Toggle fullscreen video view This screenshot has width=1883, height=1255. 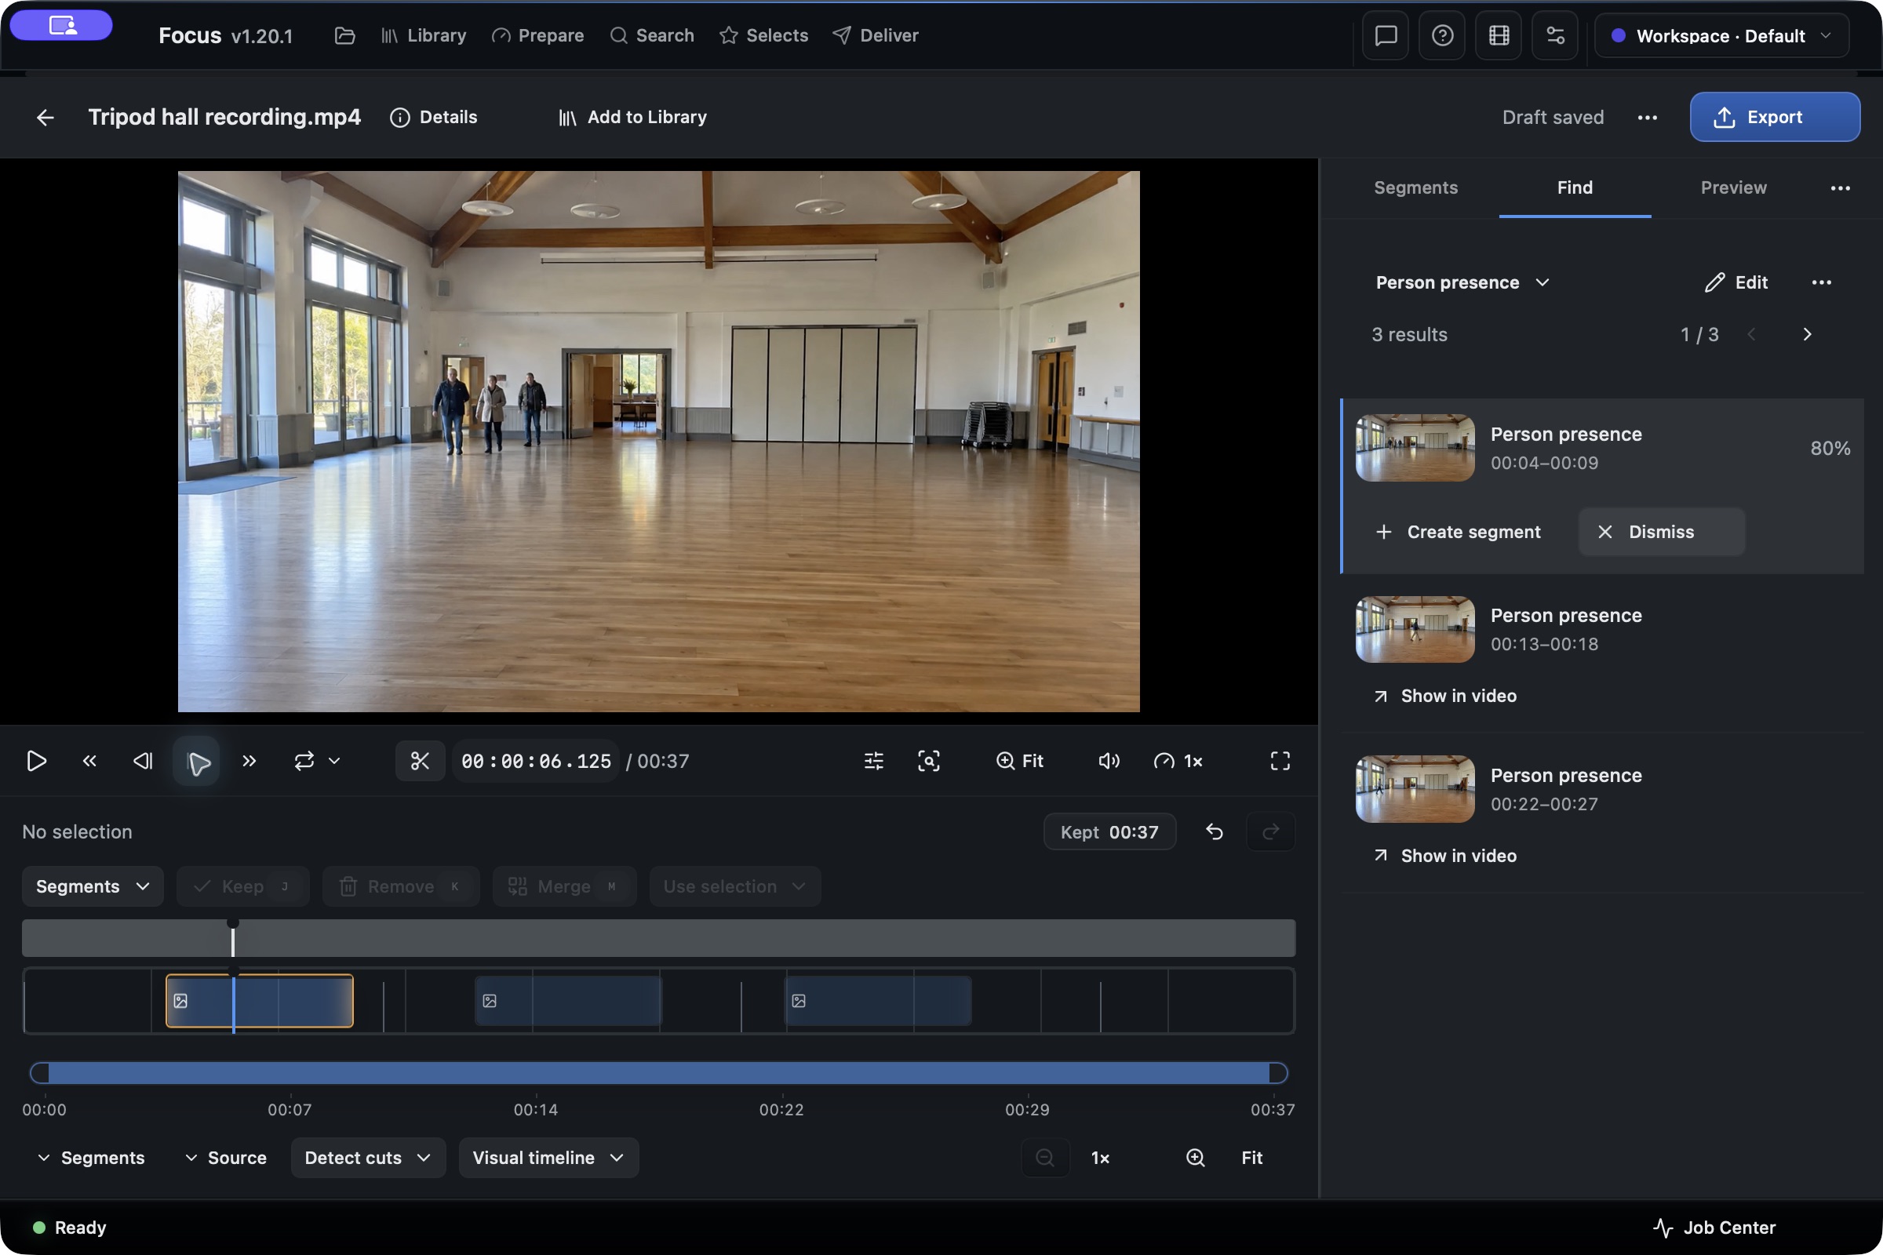(x=1280, y=760)
